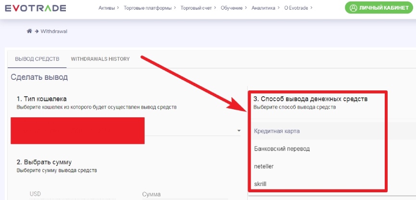Click the USD currency field

(73, 194)
